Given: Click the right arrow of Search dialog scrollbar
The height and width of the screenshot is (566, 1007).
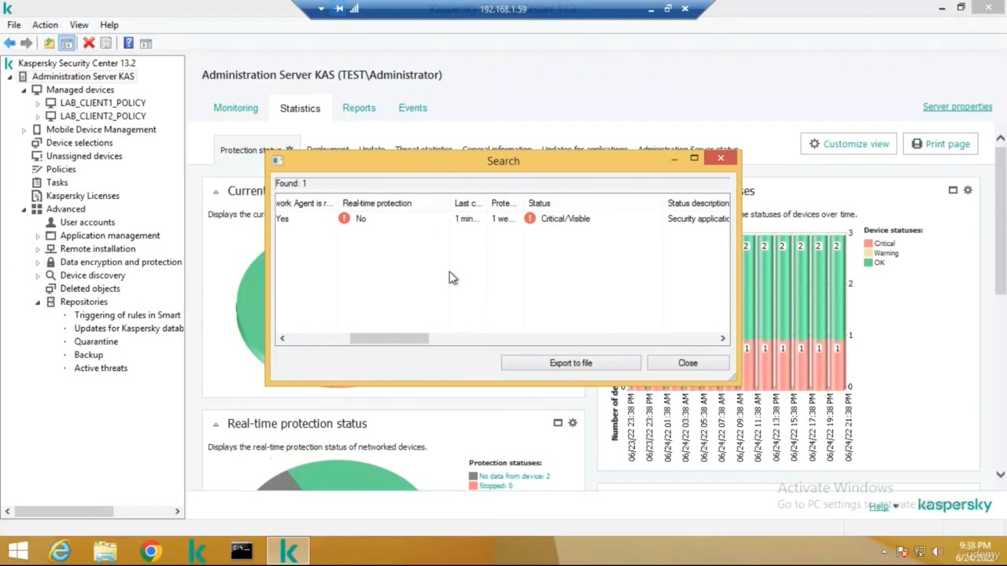Looking at the screenshot, I should point(722,338).
